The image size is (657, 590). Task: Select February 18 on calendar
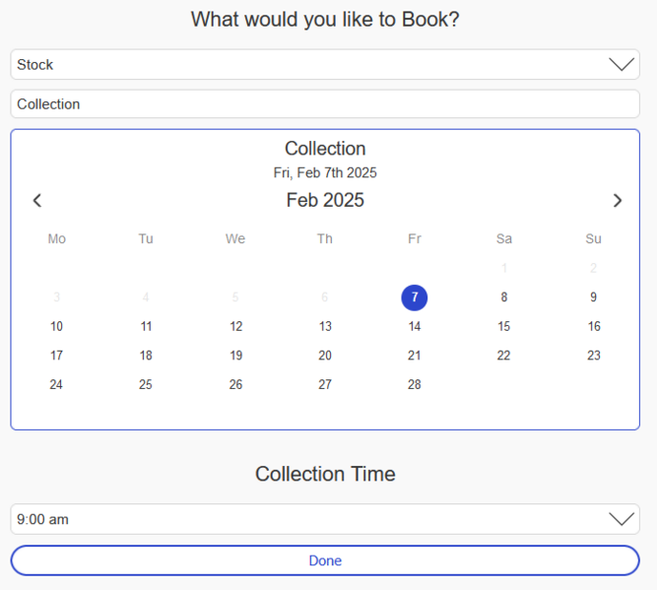146,356
